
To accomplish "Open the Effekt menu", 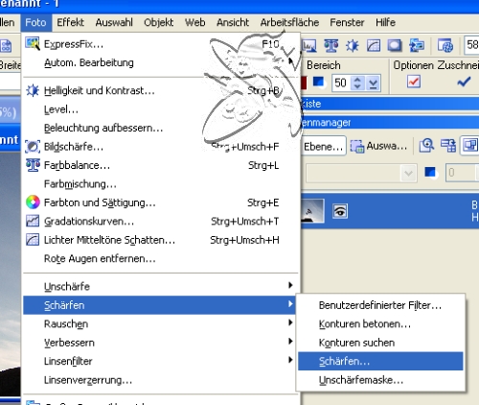I will tap(70, 22).
